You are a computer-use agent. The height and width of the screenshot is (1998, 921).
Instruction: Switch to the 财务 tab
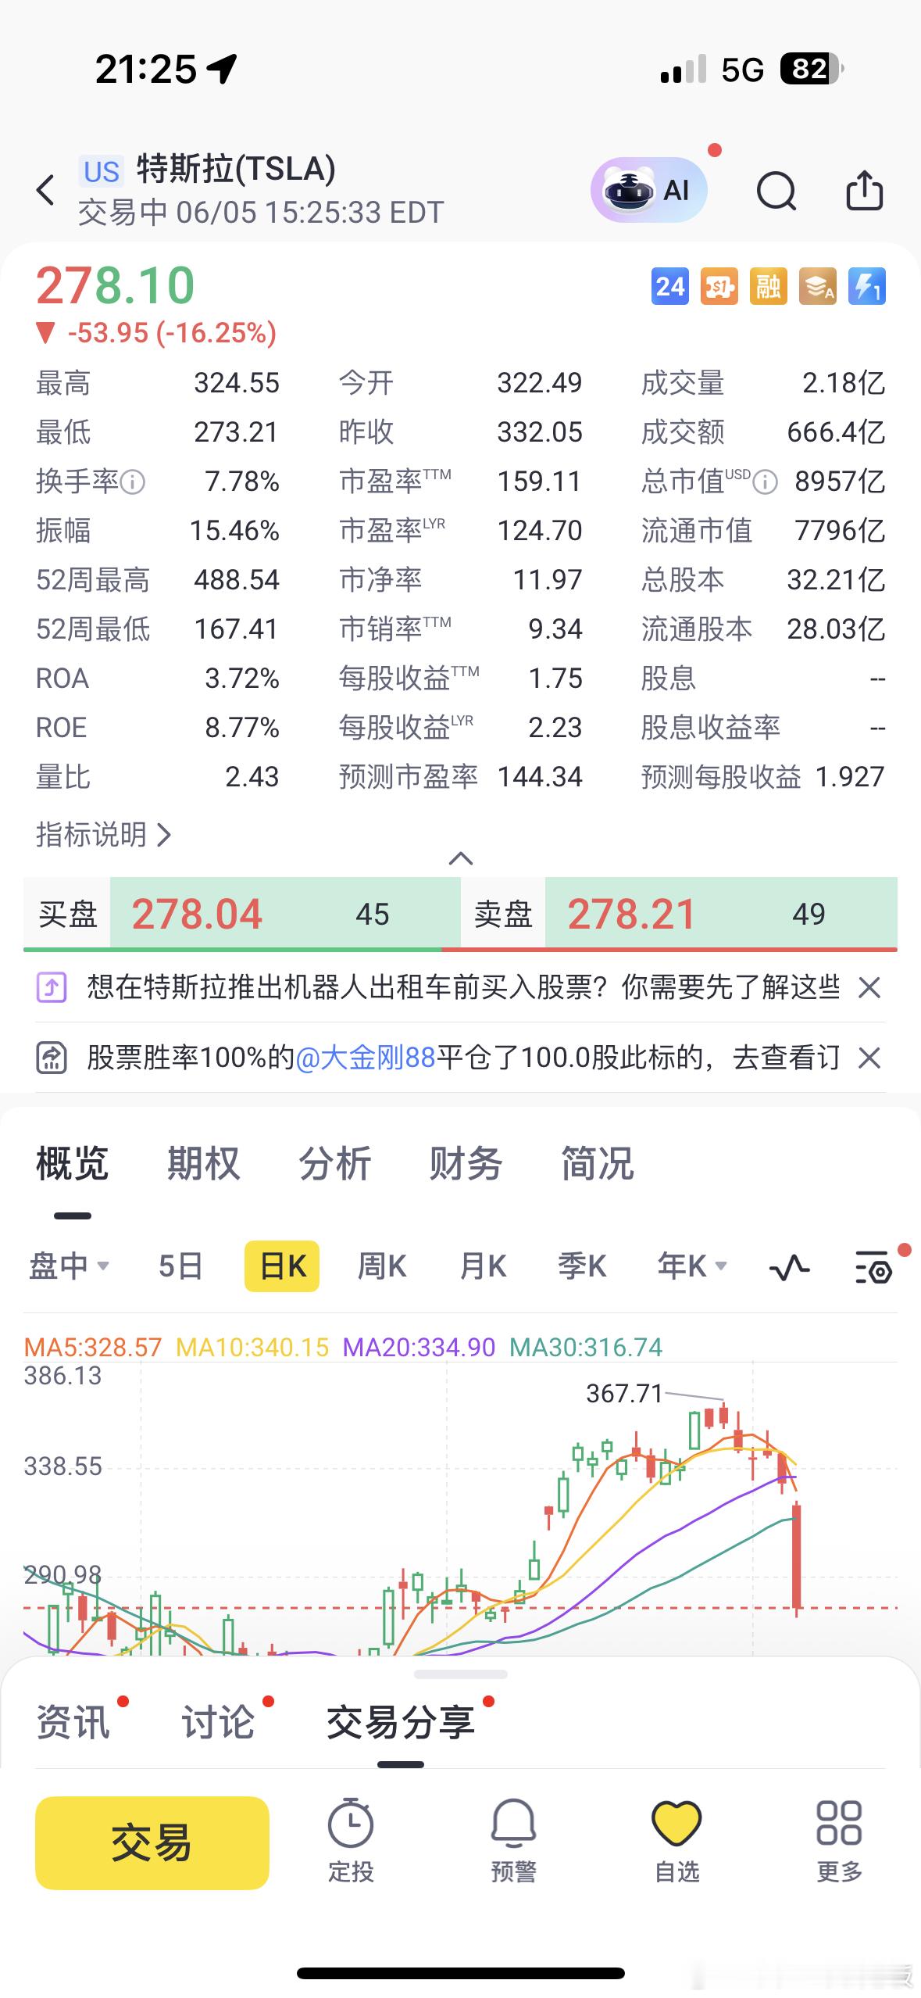click(x=466, y=1164)
